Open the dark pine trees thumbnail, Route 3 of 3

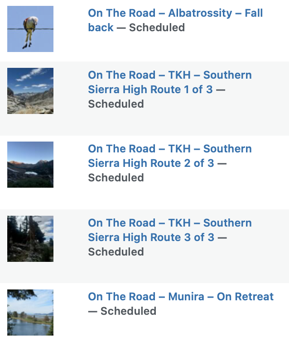30,239
